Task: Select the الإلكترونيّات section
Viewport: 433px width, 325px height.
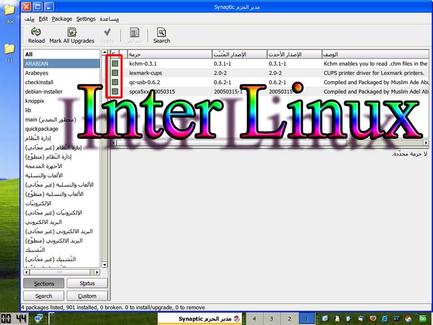Action: (62, 203)
